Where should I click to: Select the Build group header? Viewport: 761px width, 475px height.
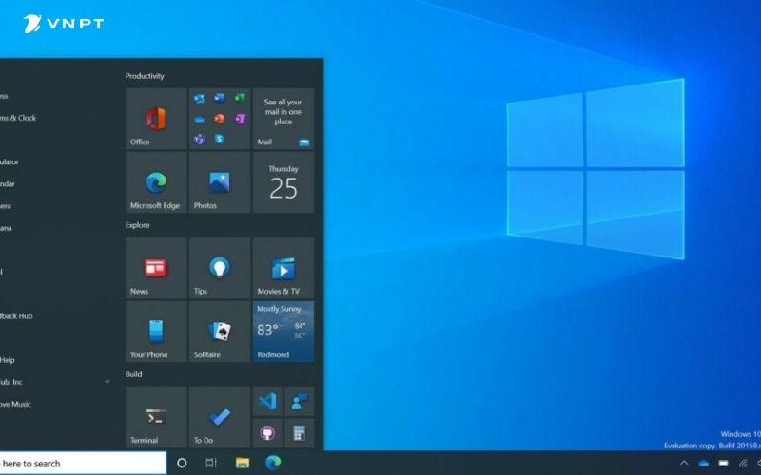tap(133, 374)
